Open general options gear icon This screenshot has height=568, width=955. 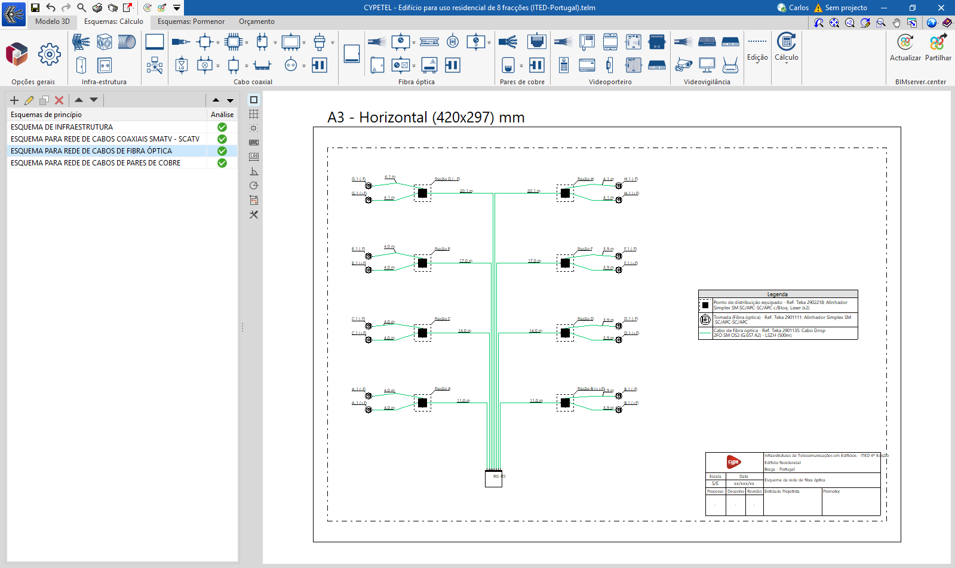49,54
